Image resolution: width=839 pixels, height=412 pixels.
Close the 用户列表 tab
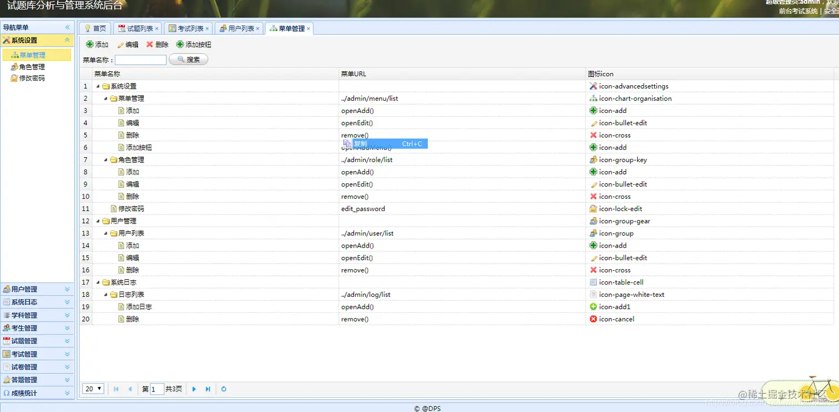tap(257, 29)
